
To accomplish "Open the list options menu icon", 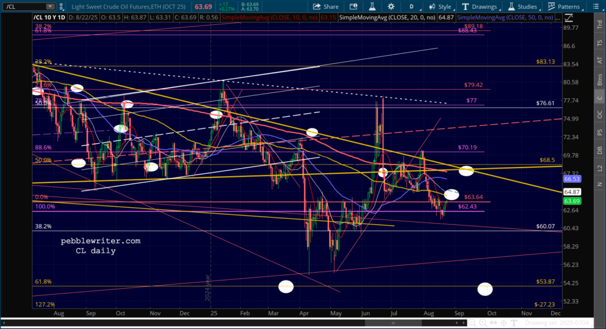I will point(595,7).
